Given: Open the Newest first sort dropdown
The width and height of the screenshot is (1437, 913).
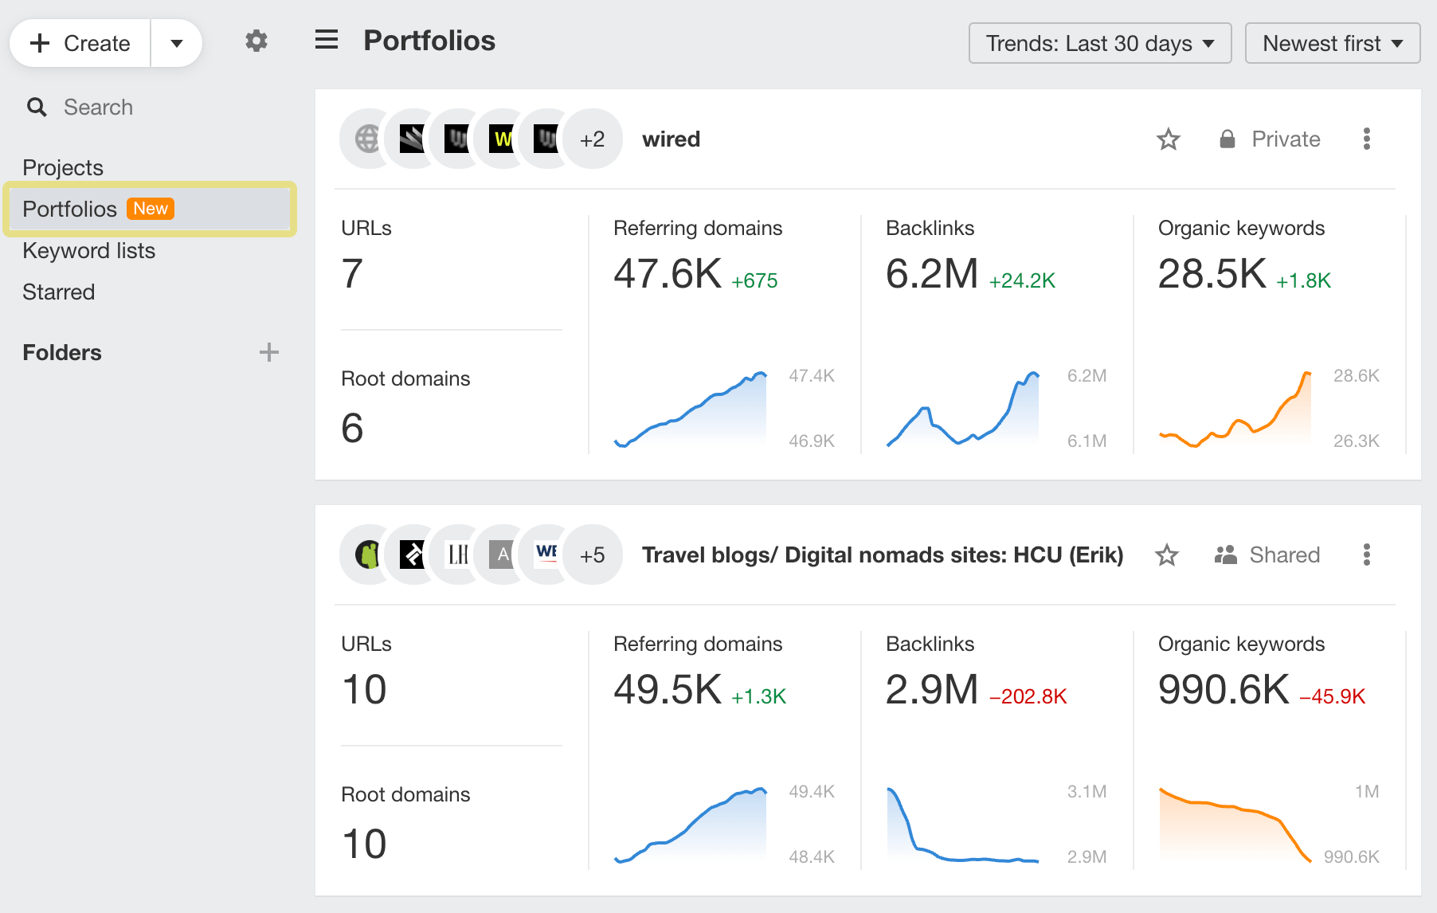Looking at the screenshot, I should click(x=1332, y=43).
